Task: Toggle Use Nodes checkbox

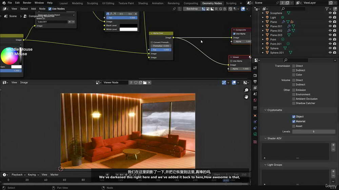Action: [x=50, y=9]
